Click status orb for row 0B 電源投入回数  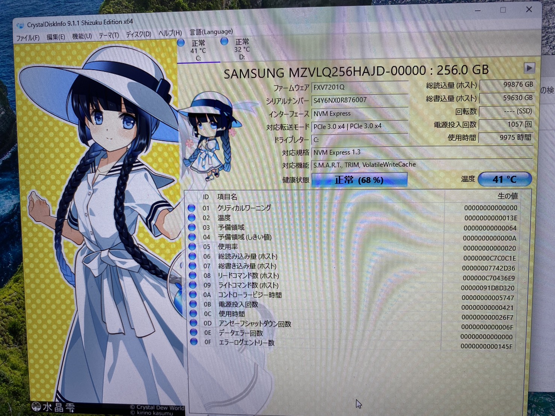tap(193, 304)
